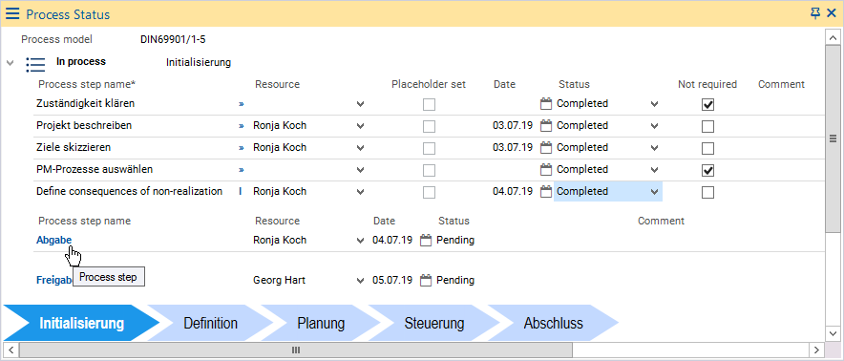Uncheck Not required for PM-Prozesse auswählen
Screen dimensions: 844x361
point(707,171)
